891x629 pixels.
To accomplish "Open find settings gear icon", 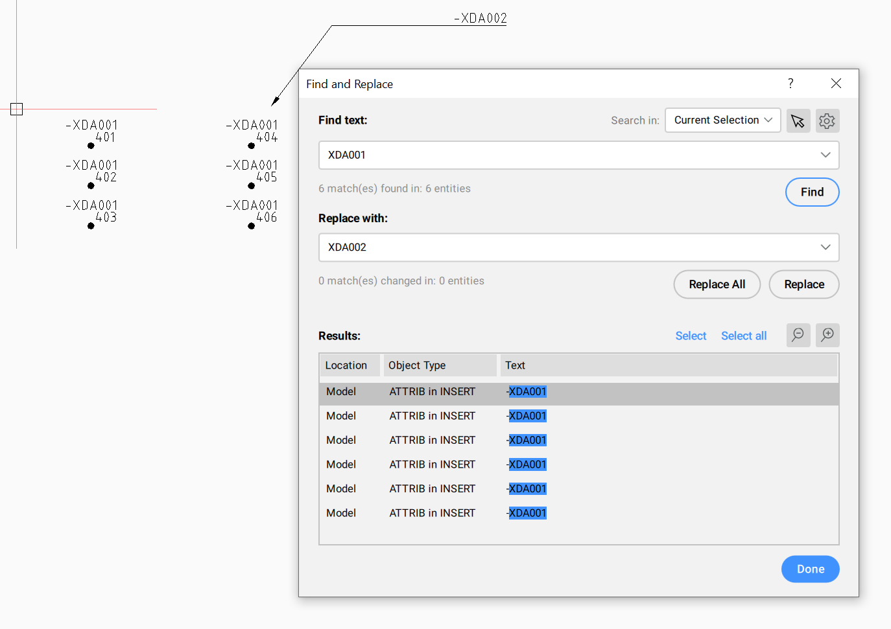I will click(x=827, y=120).
